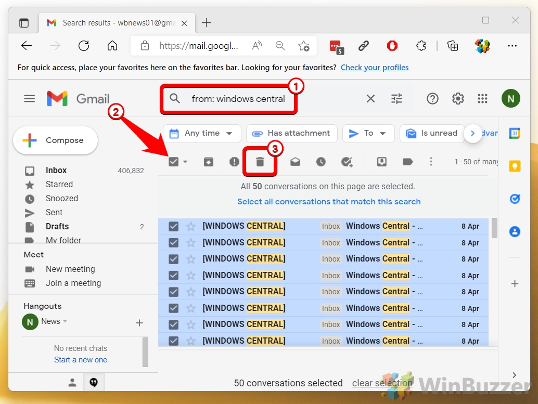Open the More options three-dot menu
This screenshot has height=404, width=538.
tap(431, 162)
